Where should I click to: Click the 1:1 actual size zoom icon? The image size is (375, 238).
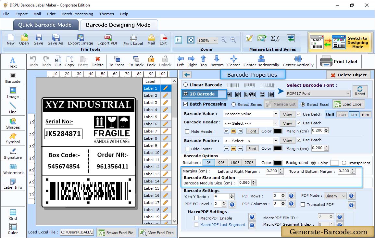tap(179, 40)
